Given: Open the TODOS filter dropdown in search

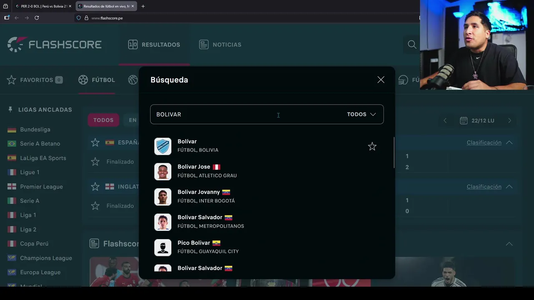Looking at the screenshot, I should coord(361,114).
